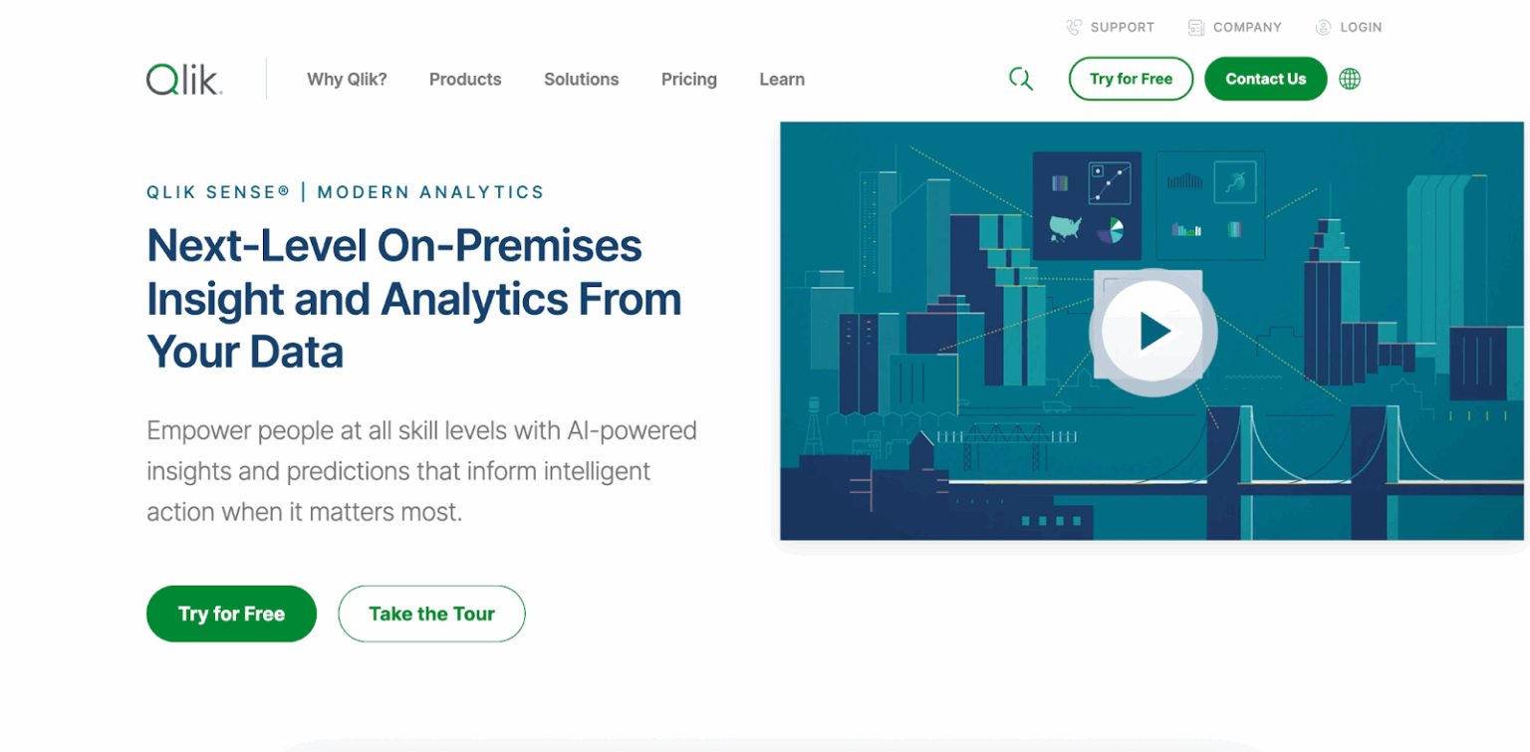The width and height of the screenshot is (1530, 752).
Task: Click the Take the Tour button
Action: point(431,614)
